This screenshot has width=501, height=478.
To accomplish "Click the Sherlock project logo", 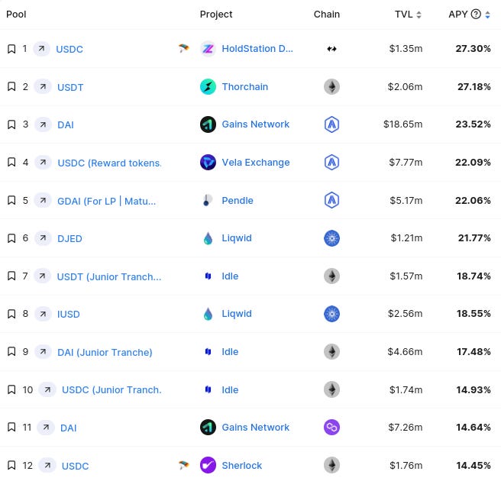I will 208,465.
